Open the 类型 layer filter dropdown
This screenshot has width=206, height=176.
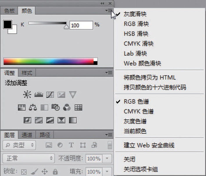[19, 145]
